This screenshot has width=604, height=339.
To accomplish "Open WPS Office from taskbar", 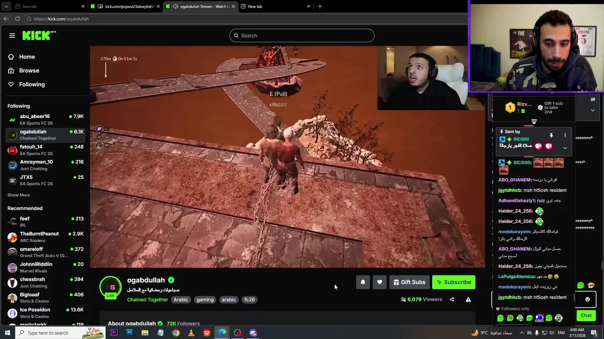I will (x=207, y=333).
